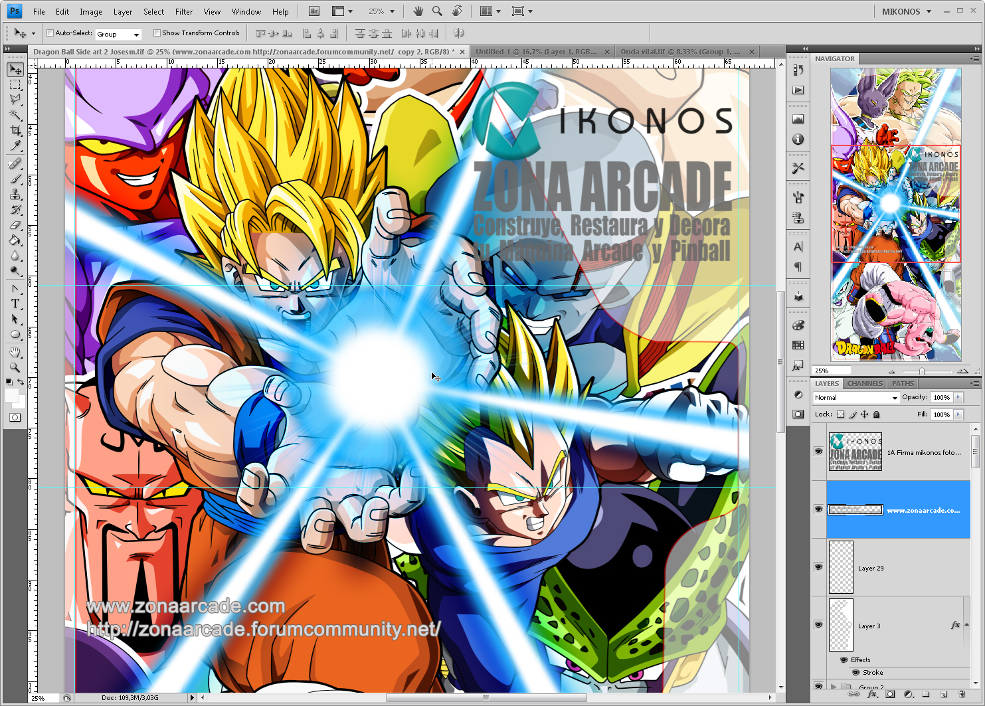The width and height of the screenshot is (985, 706).
Task: Enable the Auto-Select checkbox
Action: tap(50, 33)
